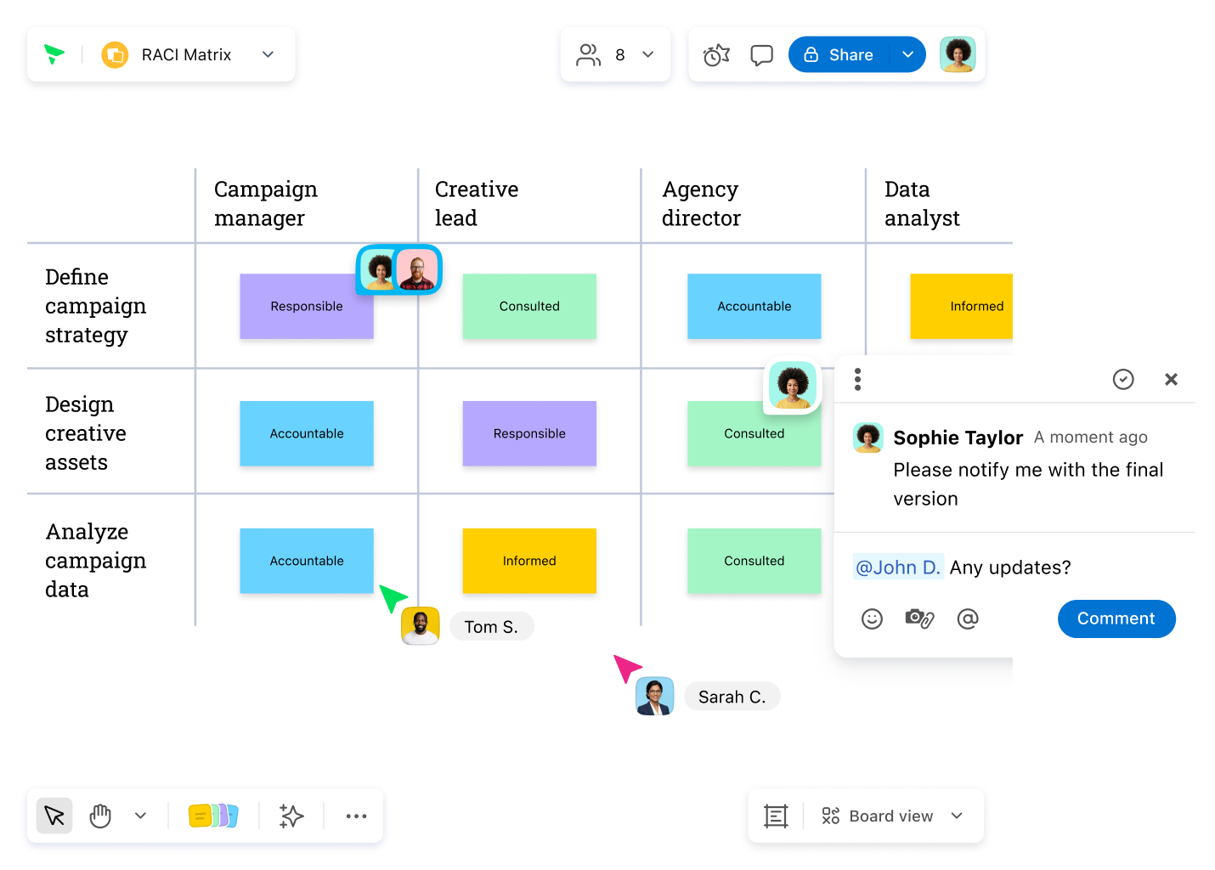Viewport: 1215px width, 870px height.
Task: Click the Design creative assets row label
Action: (x=86, y=433)
